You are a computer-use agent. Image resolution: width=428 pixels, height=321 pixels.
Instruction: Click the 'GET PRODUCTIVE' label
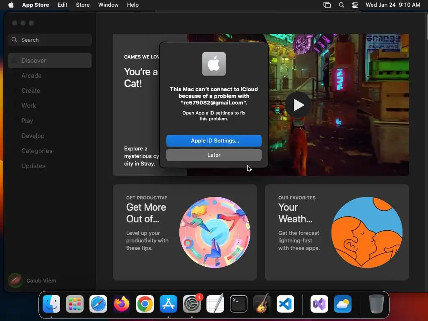point(147,198)
